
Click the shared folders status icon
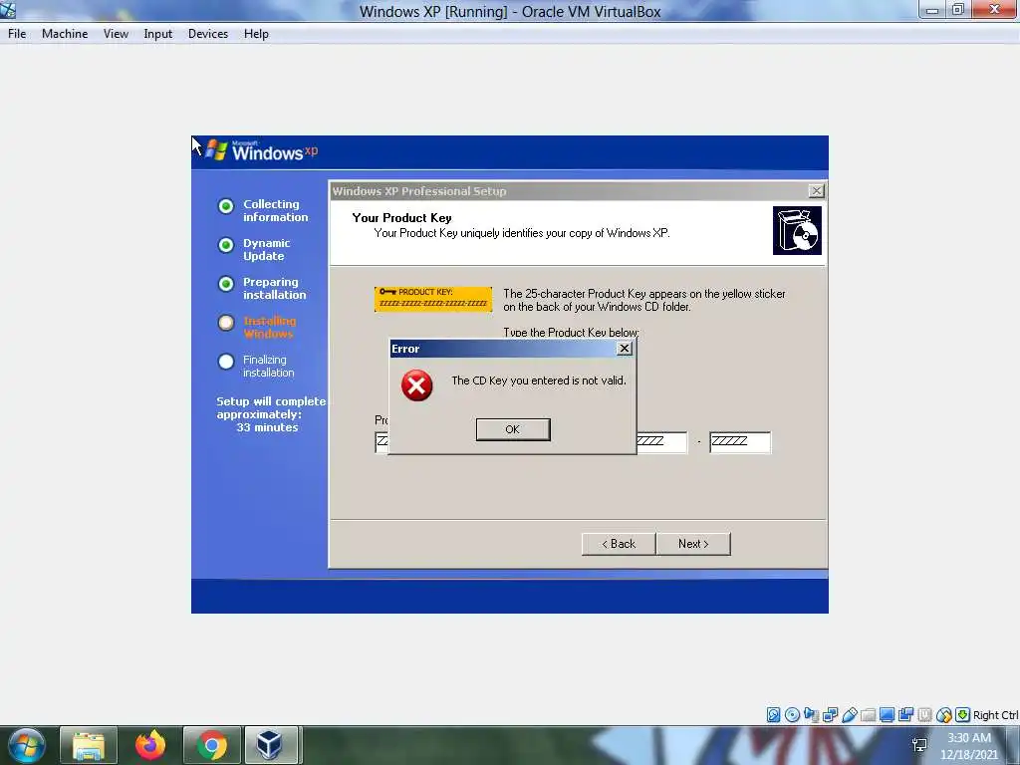click(x=868, y=715)
